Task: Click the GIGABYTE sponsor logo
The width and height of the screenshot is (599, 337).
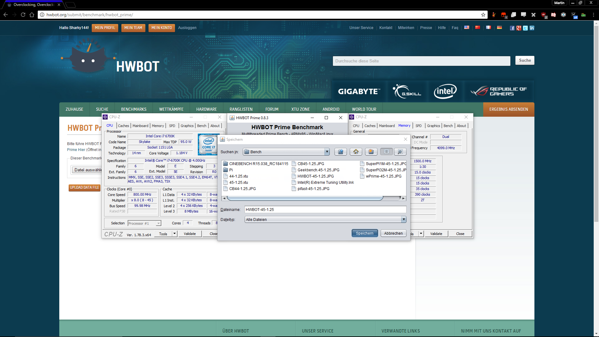Action: [x=359, y=91]
